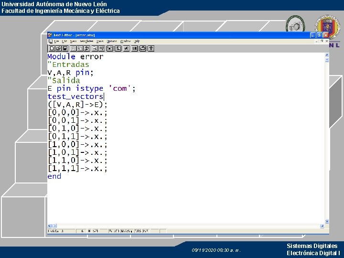This screenshot has height=258, width=344.
Task: Click the horizontal scrollbar left arrow
Action: pyautogui.click(x=50, y=226)
